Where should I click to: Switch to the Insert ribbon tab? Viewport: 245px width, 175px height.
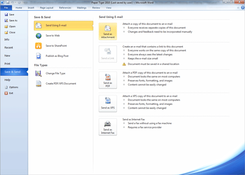(31, 8)
